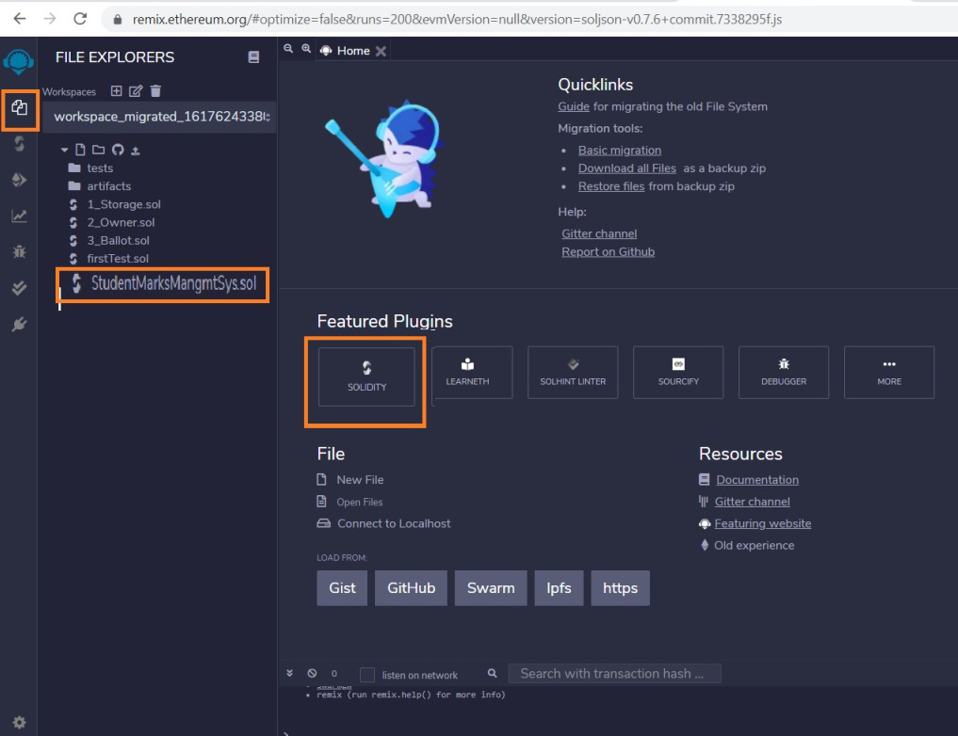The image size is (958, 736).
Task: Go back using browser back arrow
Action: point(20,19)
